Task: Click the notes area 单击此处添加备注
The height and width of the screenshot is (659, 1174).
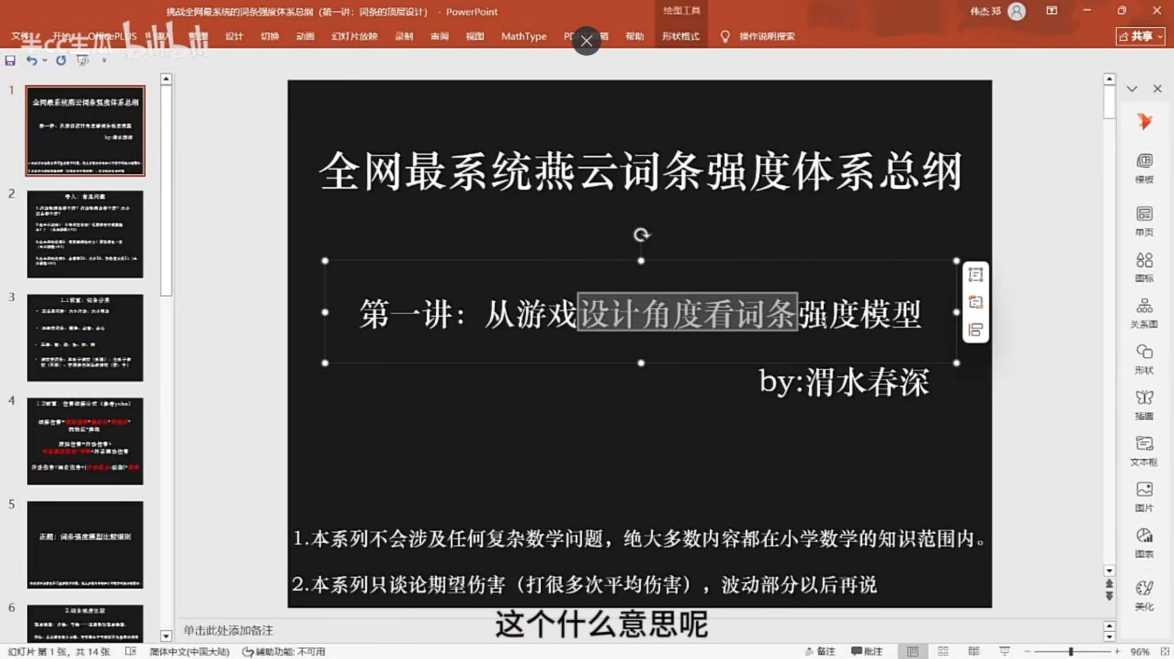Action: pyautogui.click(x=228, y=631)
